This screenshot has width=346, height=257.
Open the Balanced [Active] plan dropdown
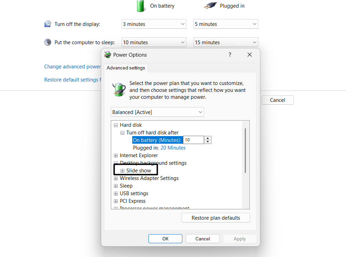point(157,112)
